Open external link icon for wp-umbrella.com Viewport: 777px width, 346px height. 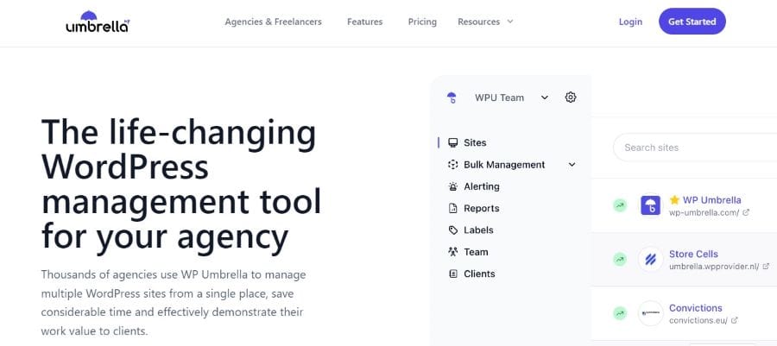[746, 212]
